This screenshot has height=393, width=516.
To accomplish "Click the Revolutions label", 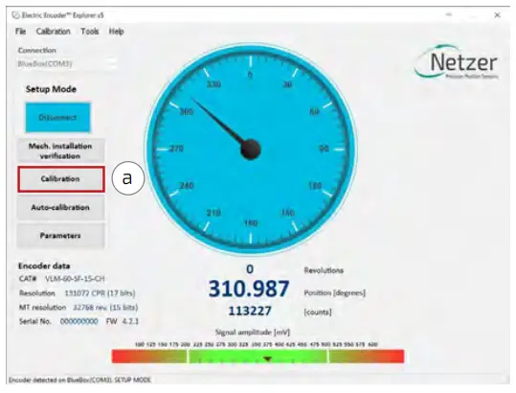I will (x=324, y=270).
